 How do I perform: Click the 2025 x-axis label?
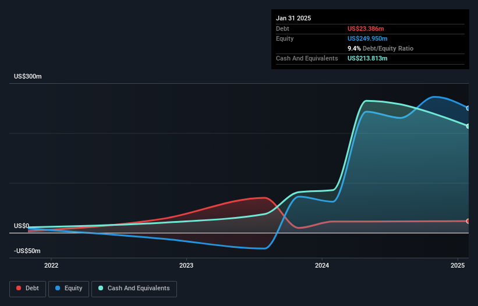pyautogui.click(x=458, y=265)
